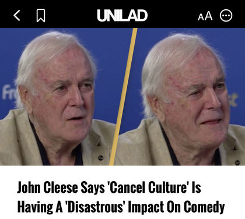Click the words 'Cancel Culture' in headline
The image size is (245, 219).
click(x=148, y=188)
